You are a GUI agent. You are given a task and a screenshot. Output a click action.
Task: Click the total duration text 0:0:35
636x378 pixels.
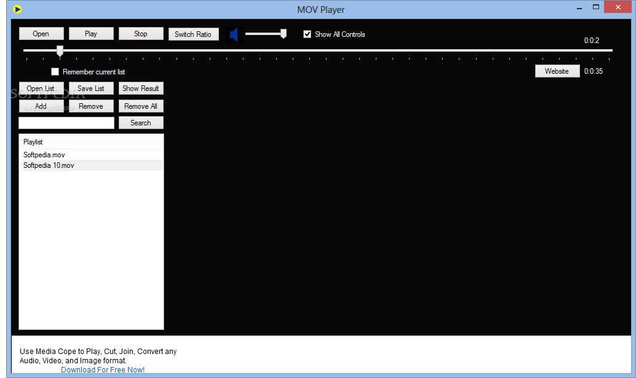(x=594, y=71)
